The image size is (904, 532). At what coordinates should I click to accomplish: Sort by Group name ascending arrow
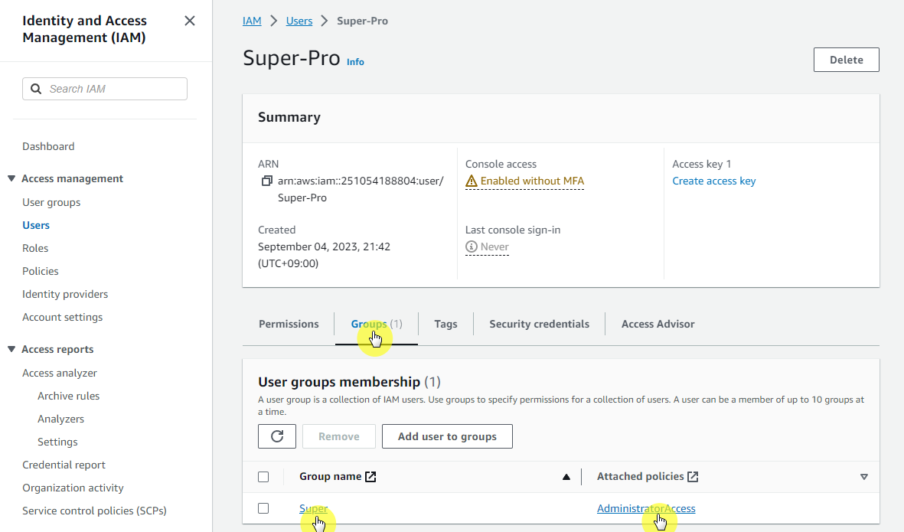click(x=566, y=477)
